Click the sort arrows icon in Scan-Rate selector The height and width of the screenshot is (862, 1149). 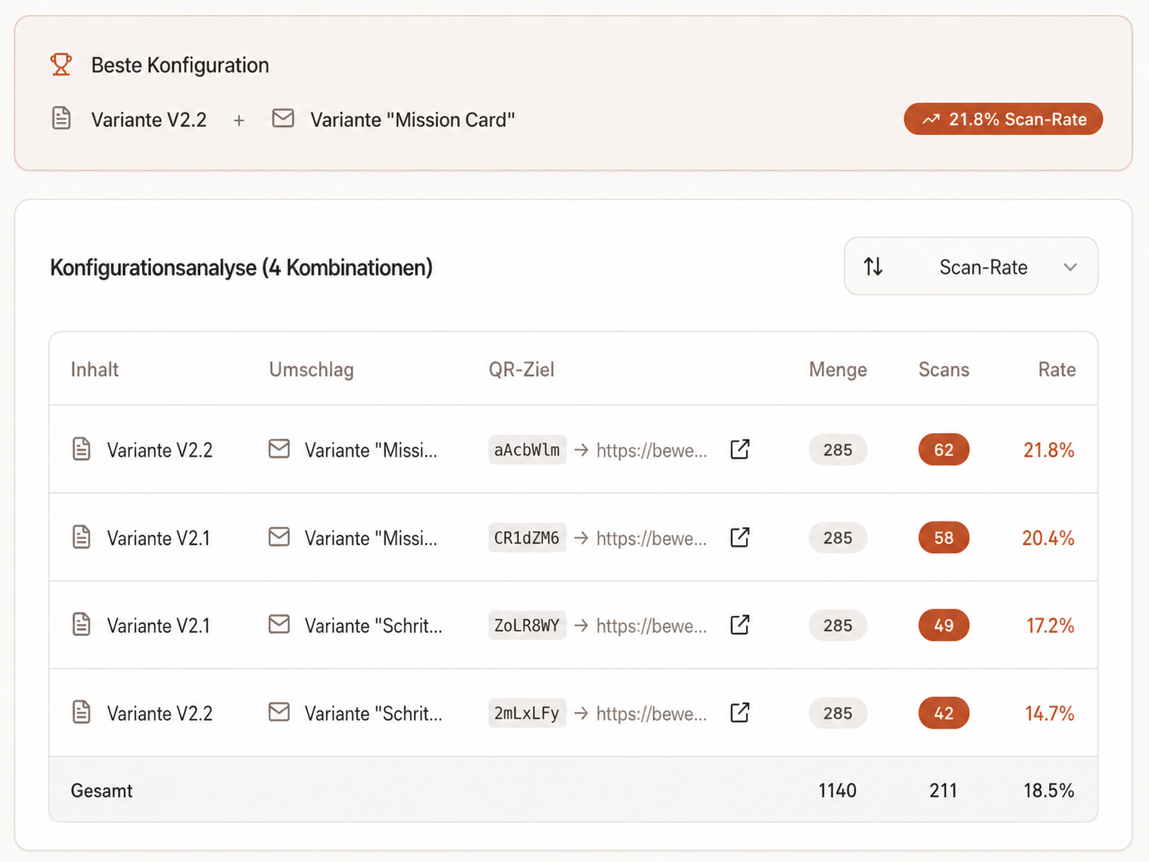coord(873,267)
